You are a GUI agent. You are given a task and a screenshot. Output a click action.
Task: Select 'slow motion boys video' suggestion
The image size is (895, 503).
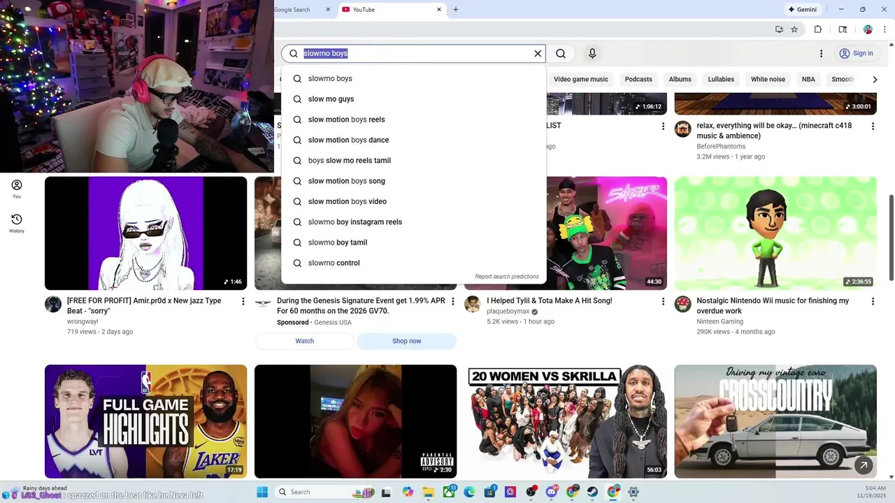pos(414,201)
